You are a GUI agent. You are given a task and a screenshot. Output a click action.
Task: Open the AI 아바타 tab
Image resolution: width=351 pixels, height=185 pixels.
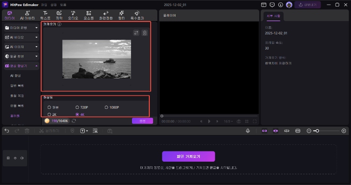tap(27, 15)
